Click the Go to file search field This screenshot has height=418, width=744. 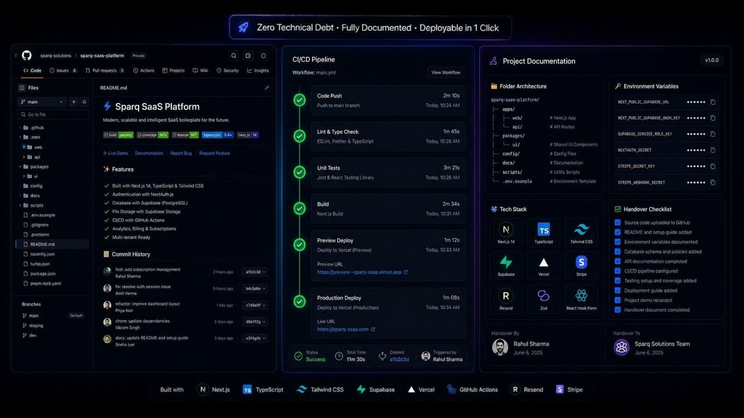tap(53, 114)
